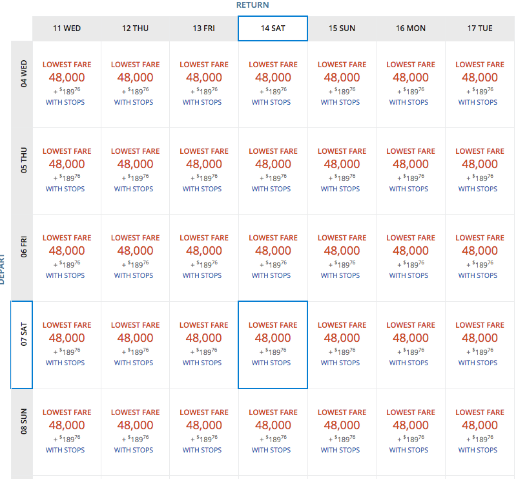
Task: Click WITH STOPS for 06 FRI depart, 13 FRI return
Action: [202, 275]
